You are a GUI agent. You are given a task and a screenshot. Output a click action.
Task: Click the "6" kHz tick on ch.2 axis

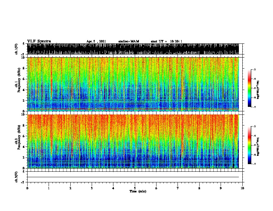[x=24, y=136]
